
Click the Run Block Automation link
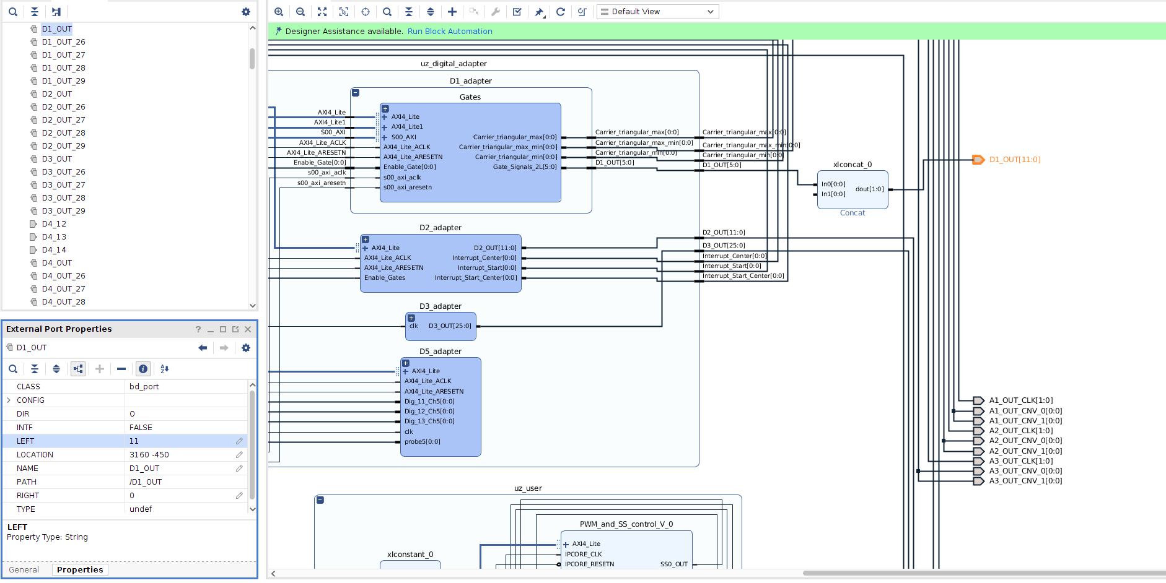(x=450, y=32)
